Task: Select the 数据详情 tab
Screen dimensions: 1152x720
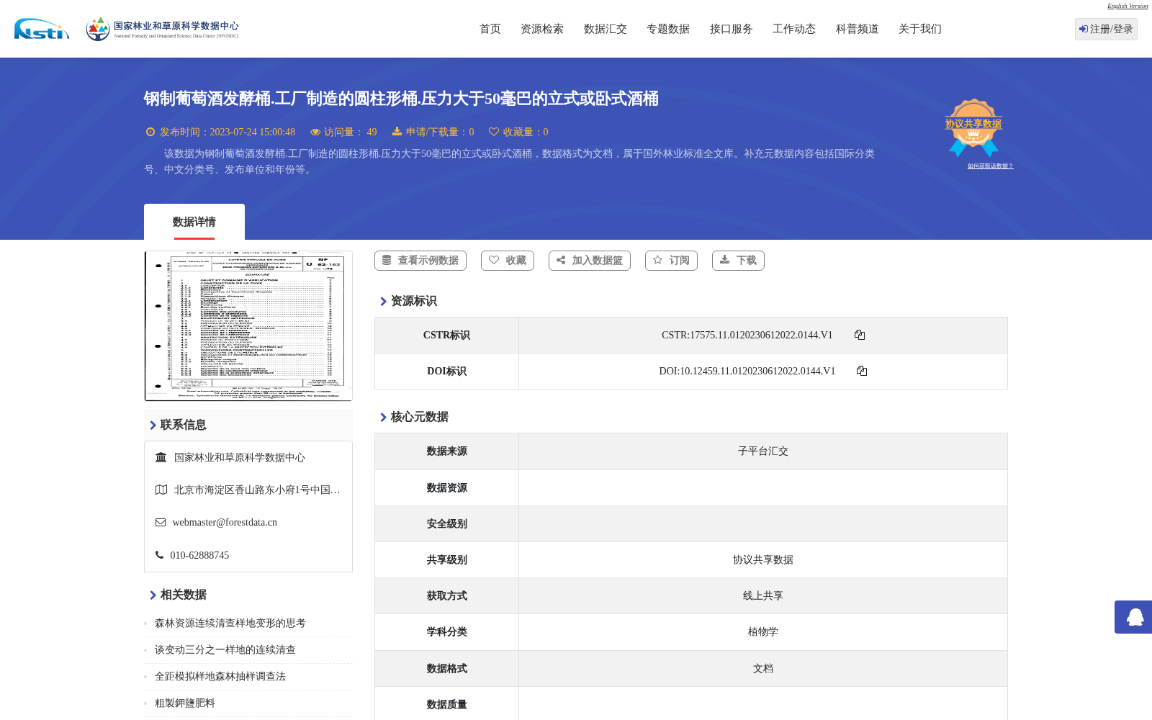Action: point(194,222)
